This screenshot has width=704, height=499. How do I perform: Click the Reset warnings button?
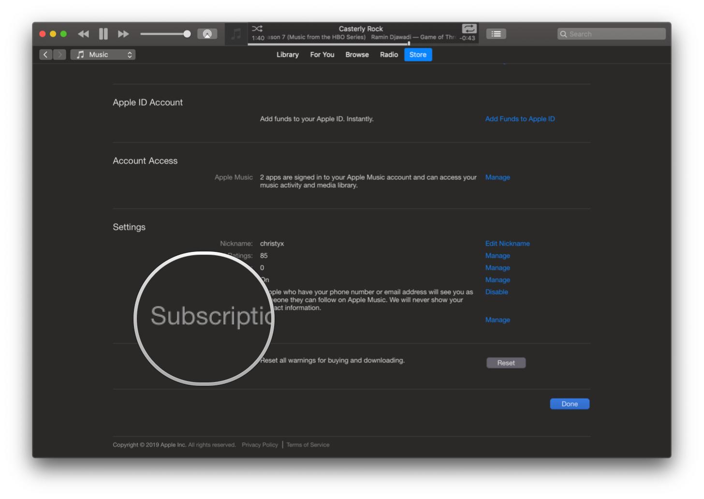[x=506, y=363]
